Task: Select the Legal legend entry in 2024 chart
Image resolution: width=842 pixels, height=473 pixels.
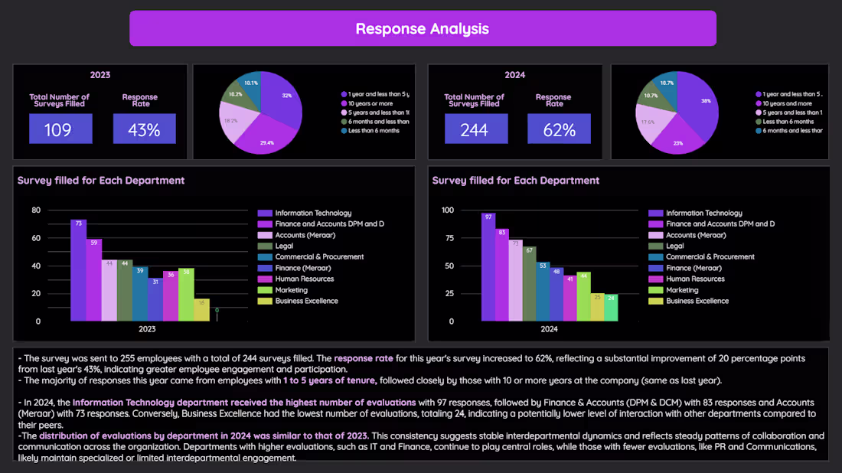Action: tap(666, 246)
